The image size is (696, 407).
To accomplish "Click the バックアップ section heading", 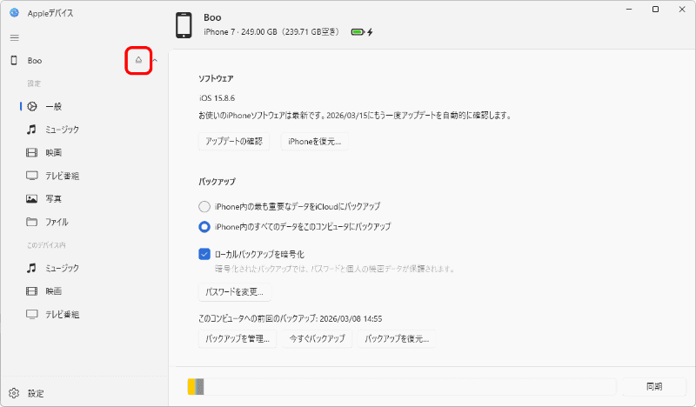I will tap(217, 182).
